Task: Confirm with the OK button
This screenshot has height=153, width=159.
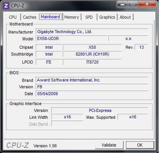Action: pyautogui.click(x=140, y=145)
